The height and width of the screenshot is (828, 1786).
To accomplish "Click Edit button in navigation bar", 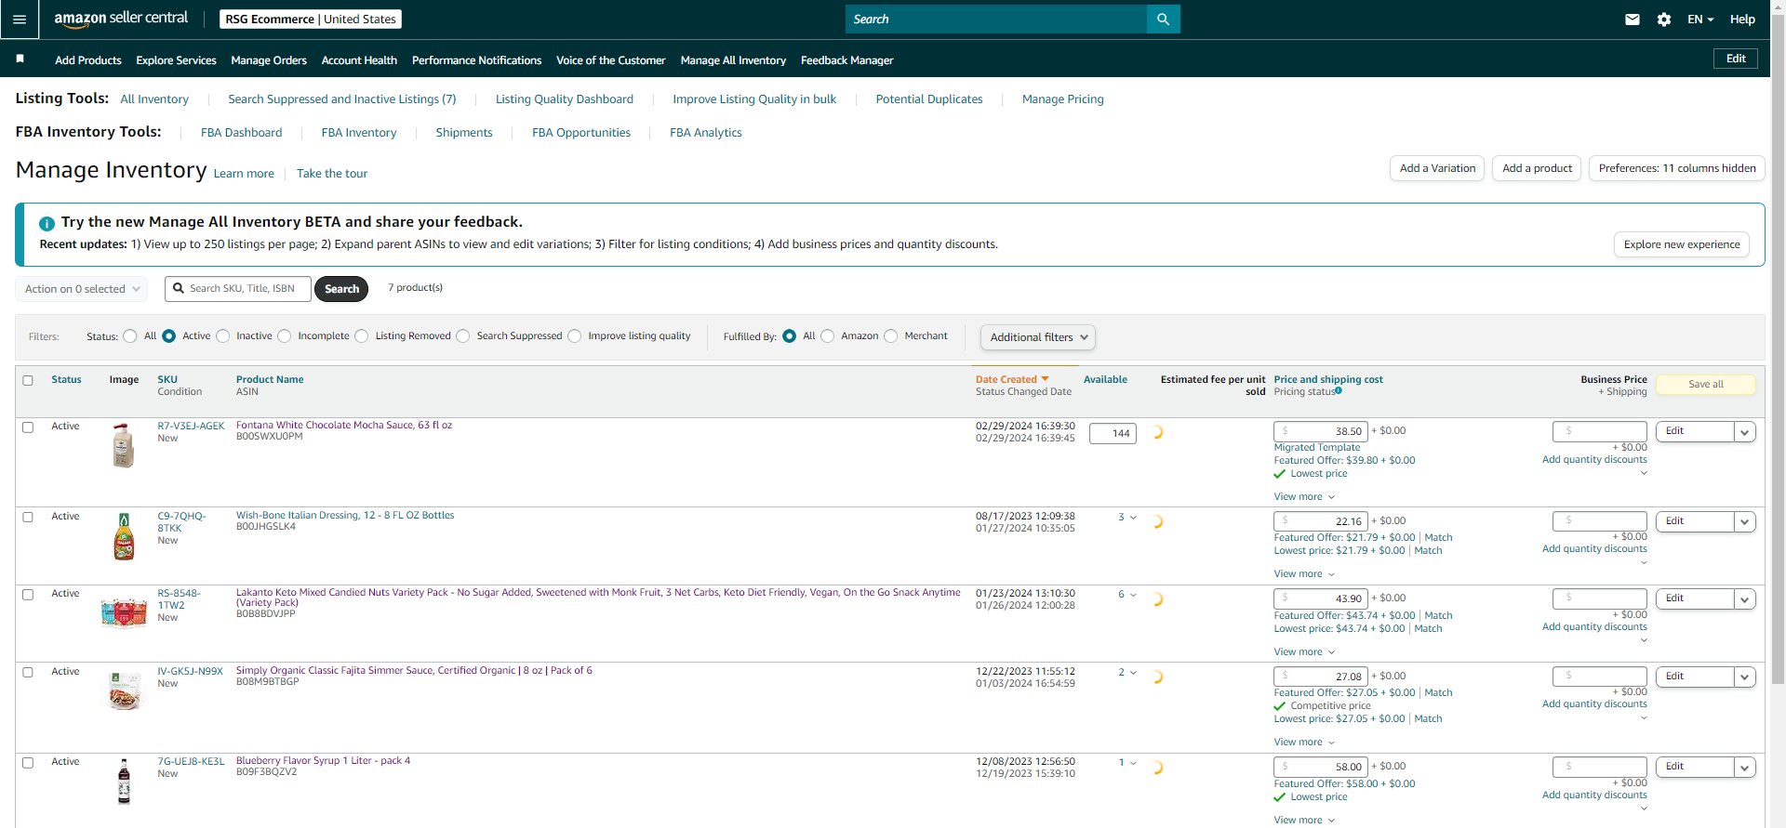I will click(x=1736, y=59).
